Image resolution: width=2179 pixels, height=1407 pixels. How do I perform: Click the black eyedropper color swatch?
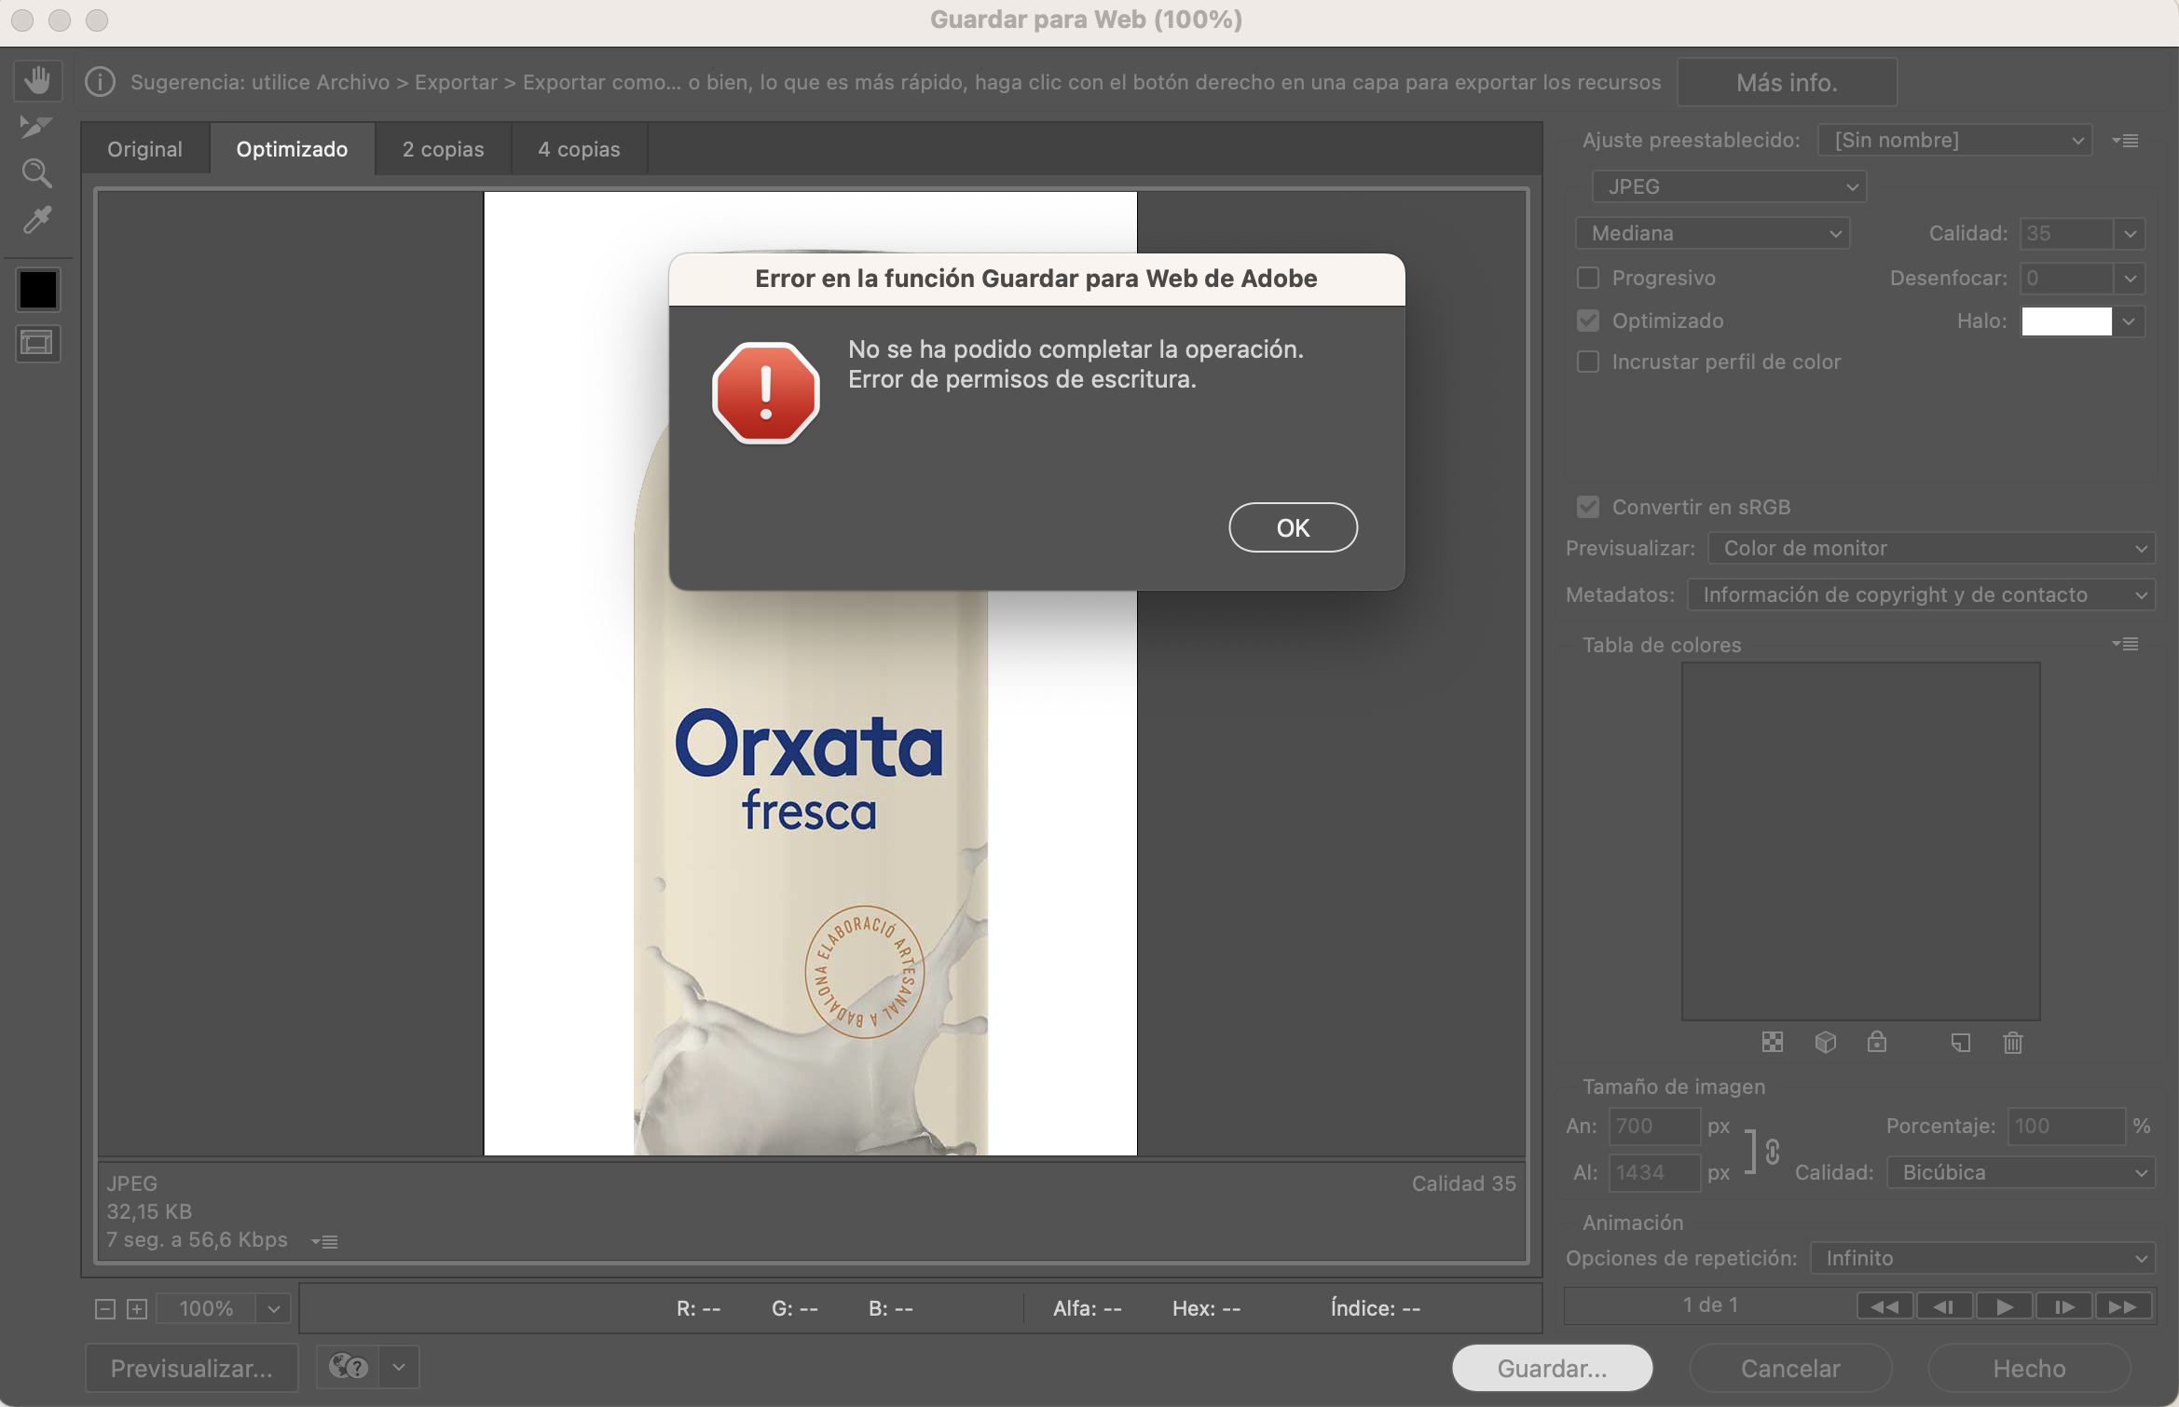(38, 290)
